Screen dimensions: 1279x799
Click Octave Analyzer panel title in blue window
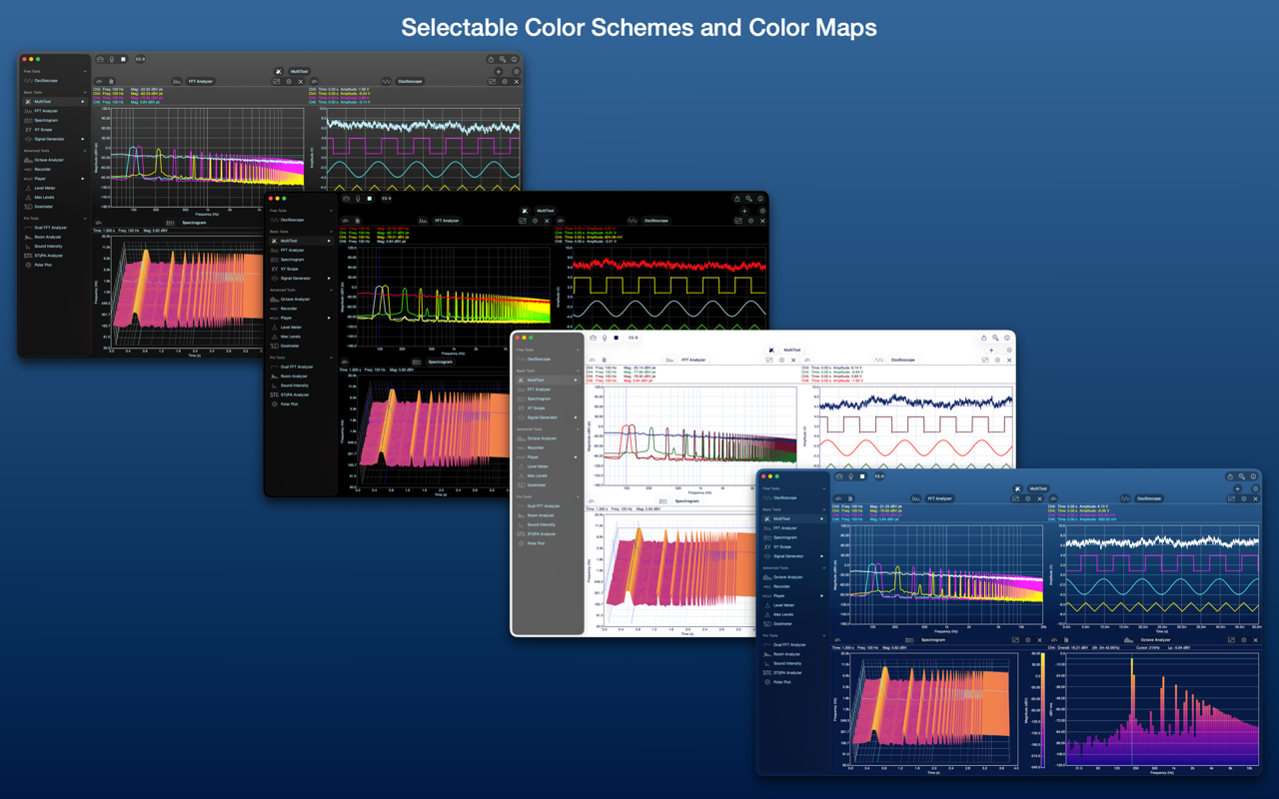1155,640
